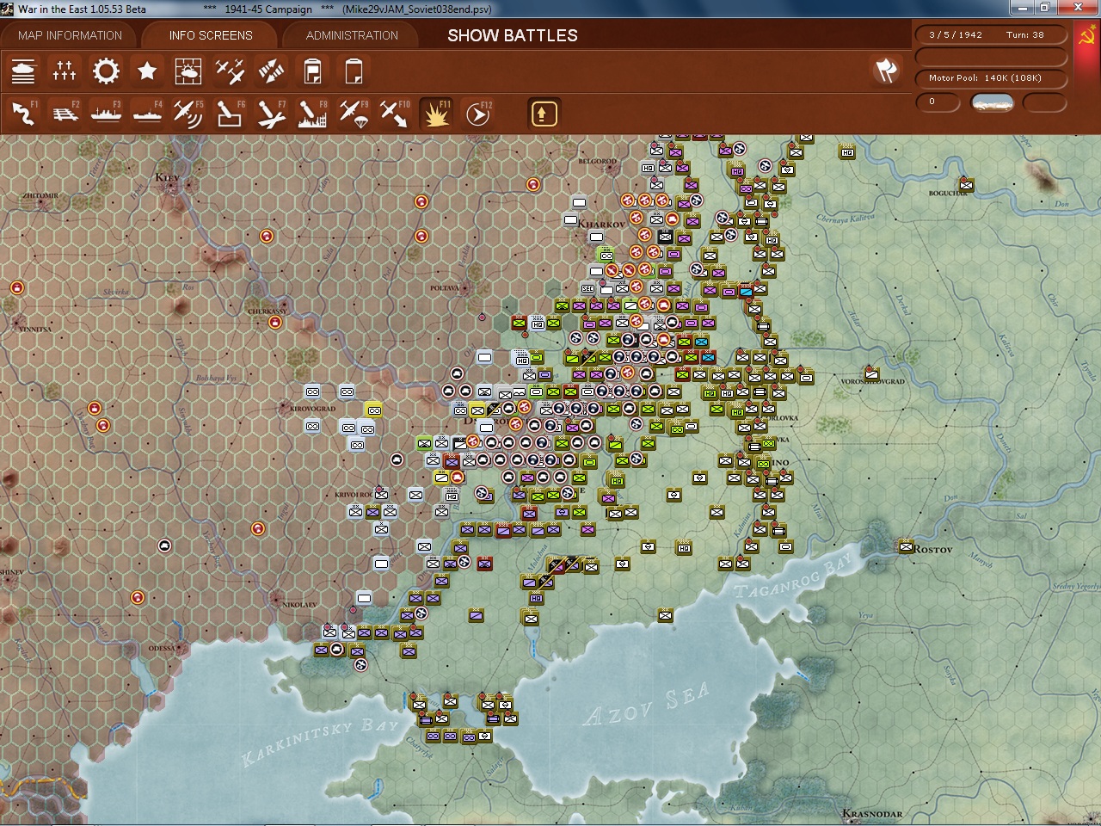
Task: Click the document-with-flag report icon
Action: 312,71
